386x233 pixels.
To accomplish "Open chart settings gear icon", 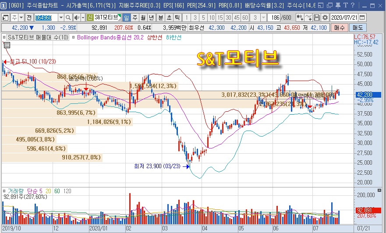I will tap(325, 18).
